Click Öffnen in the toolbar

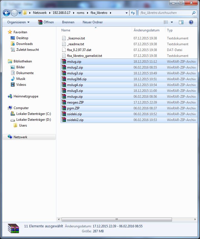(46, 22)
